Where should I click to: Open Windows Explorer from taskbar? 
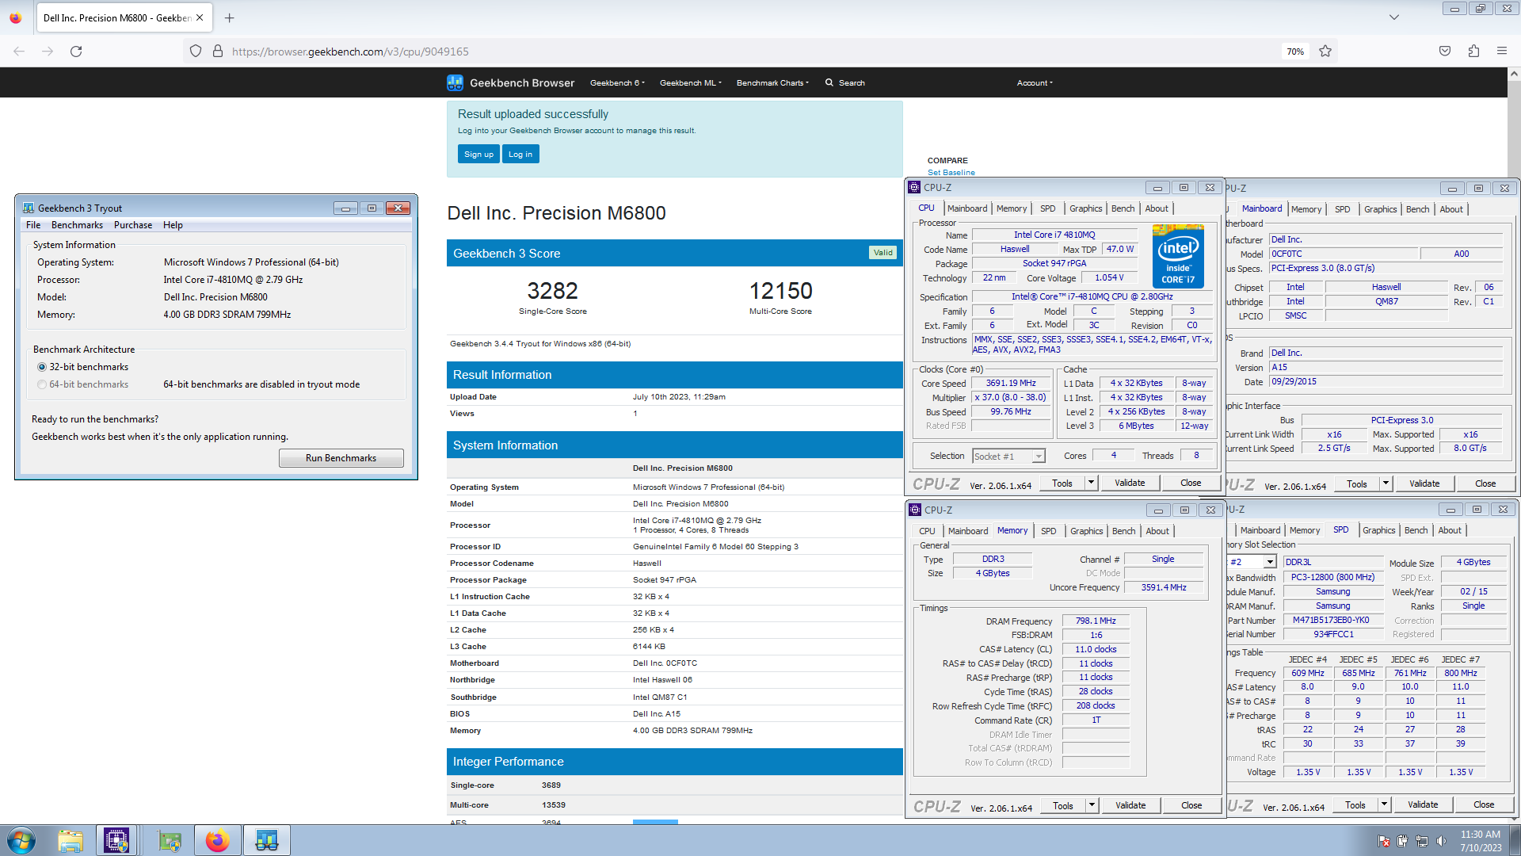pyautogui.click(x=71, y=840)
